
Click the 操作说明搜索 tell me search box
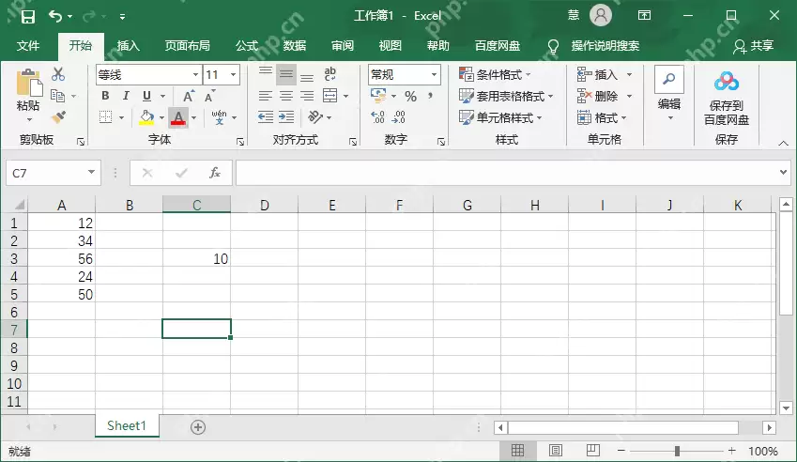coord(605,46)
